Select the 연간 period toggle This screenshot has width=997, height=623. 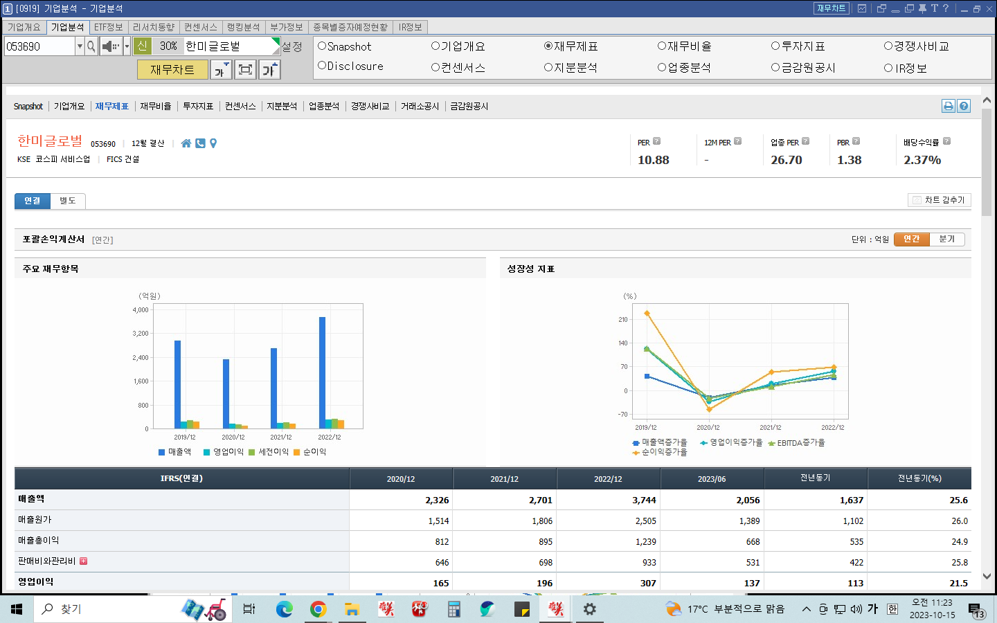click(x=912, y=239)
